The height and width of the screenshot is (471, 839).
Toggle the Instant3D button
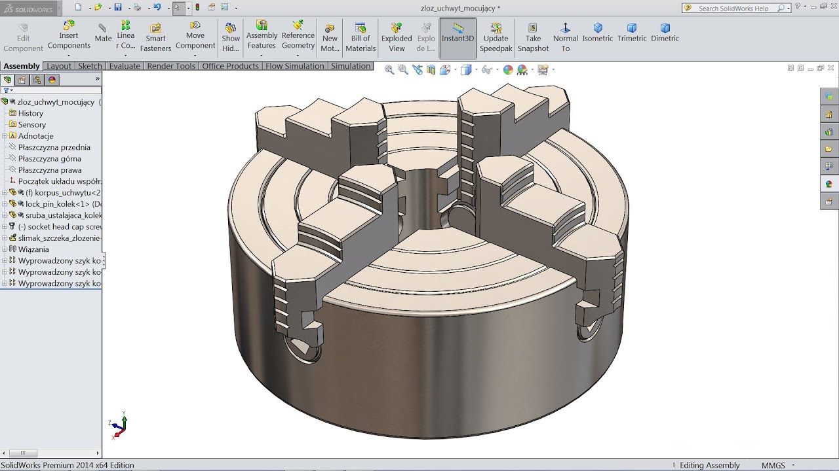[458, 38]
